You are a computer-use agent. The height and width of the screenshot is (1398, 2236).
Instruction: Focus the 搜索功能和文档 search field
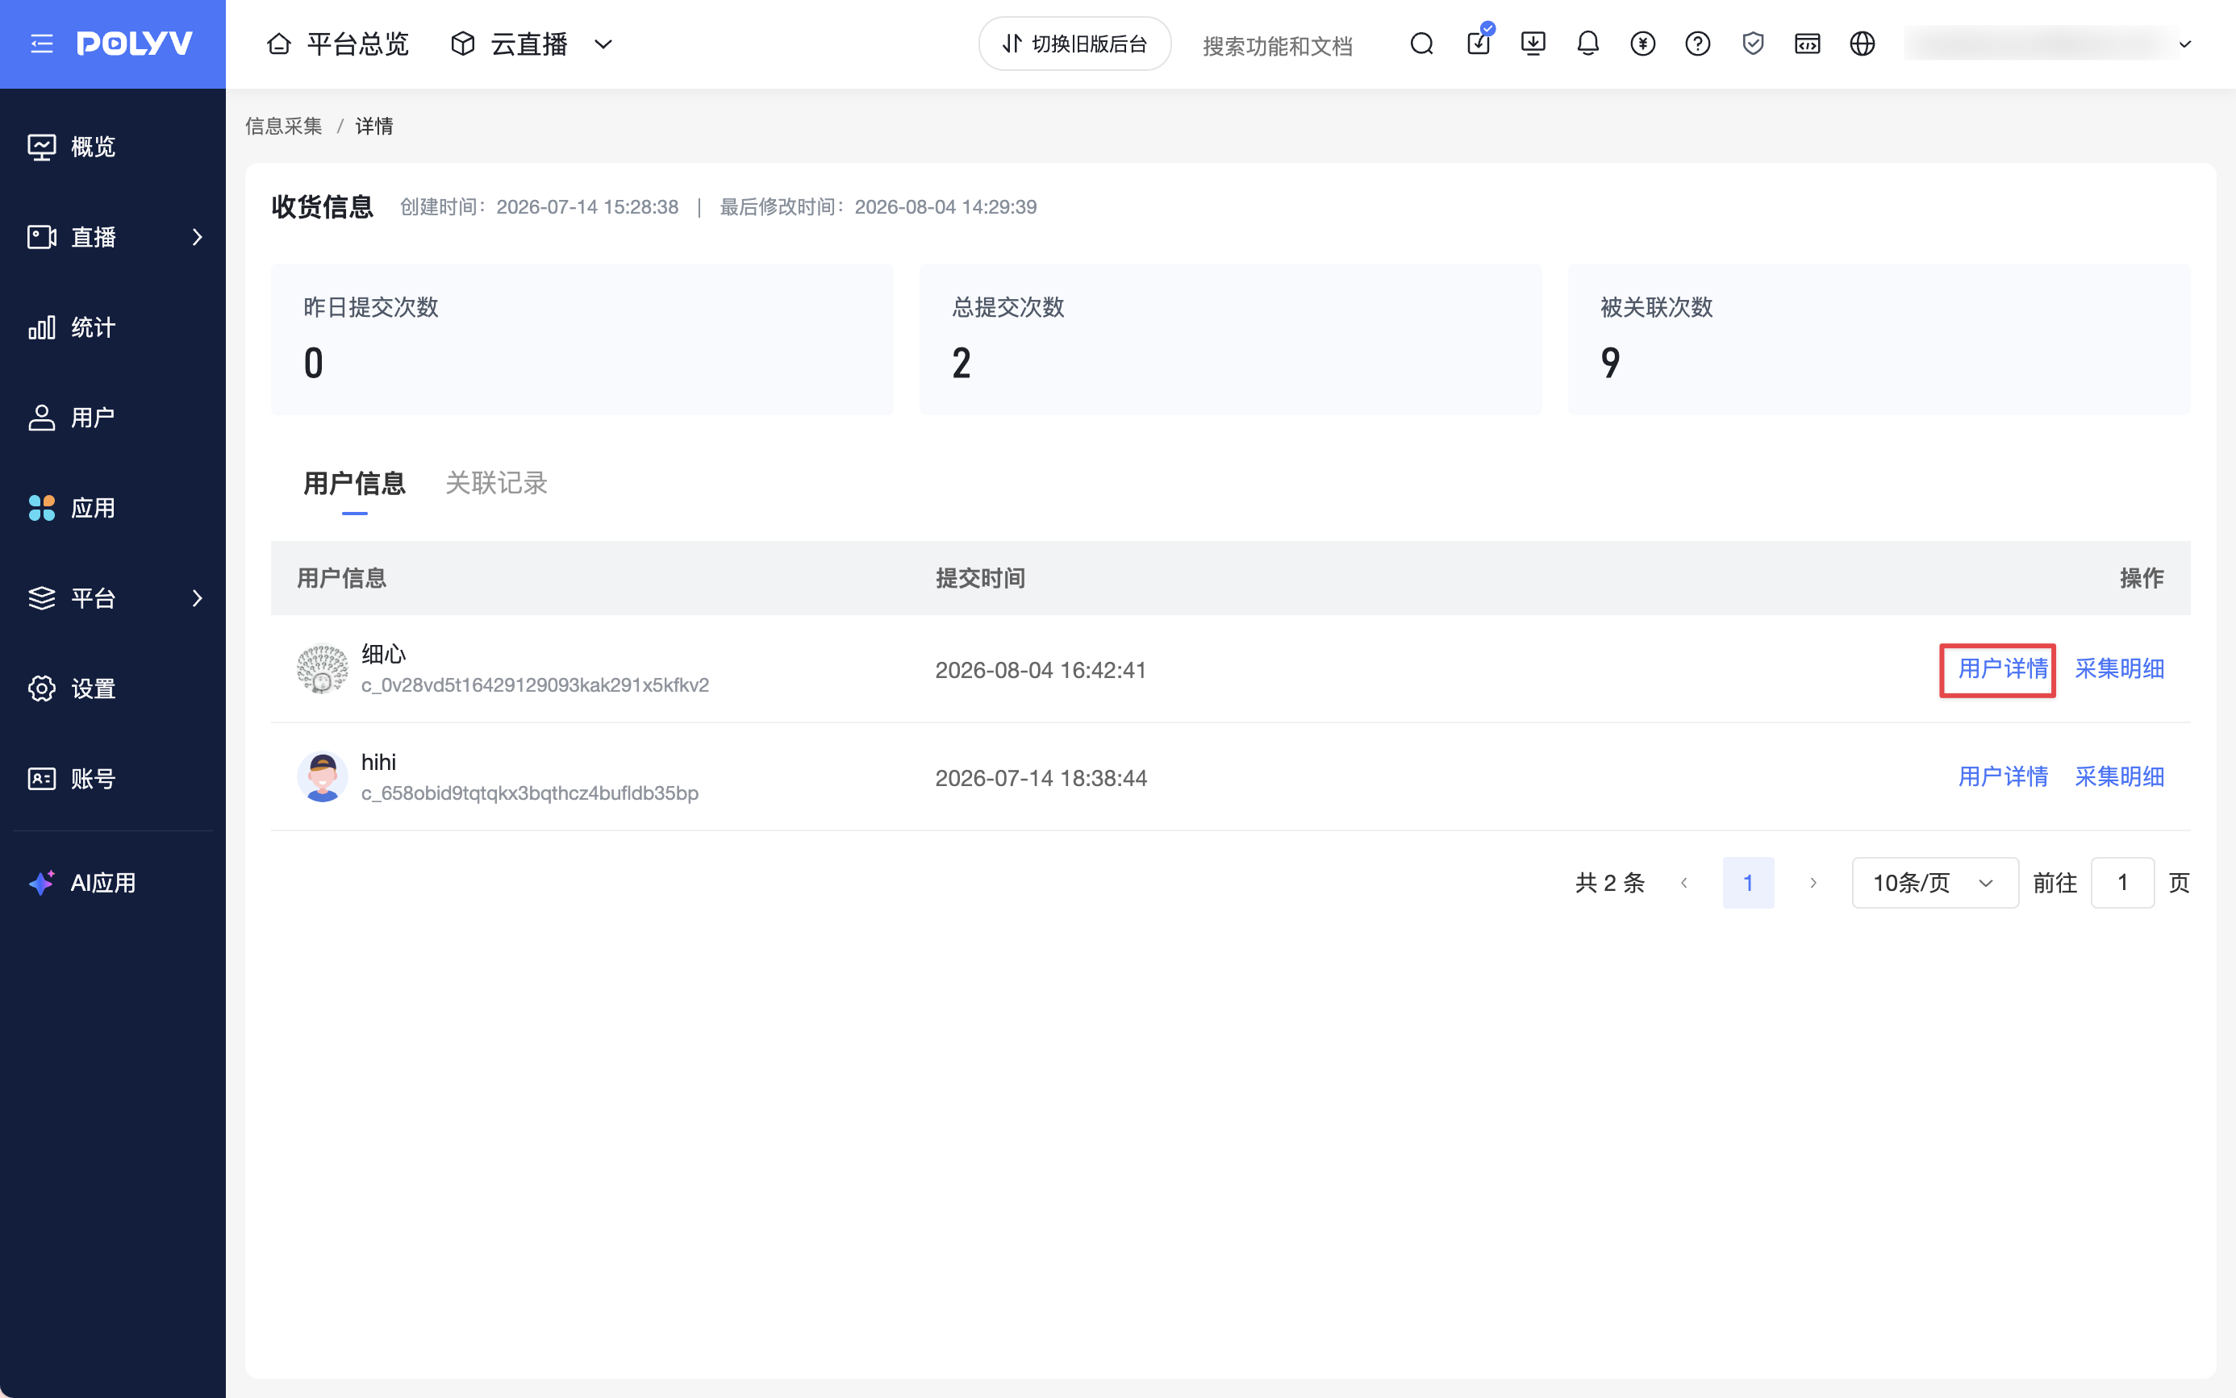point(1277,45)
